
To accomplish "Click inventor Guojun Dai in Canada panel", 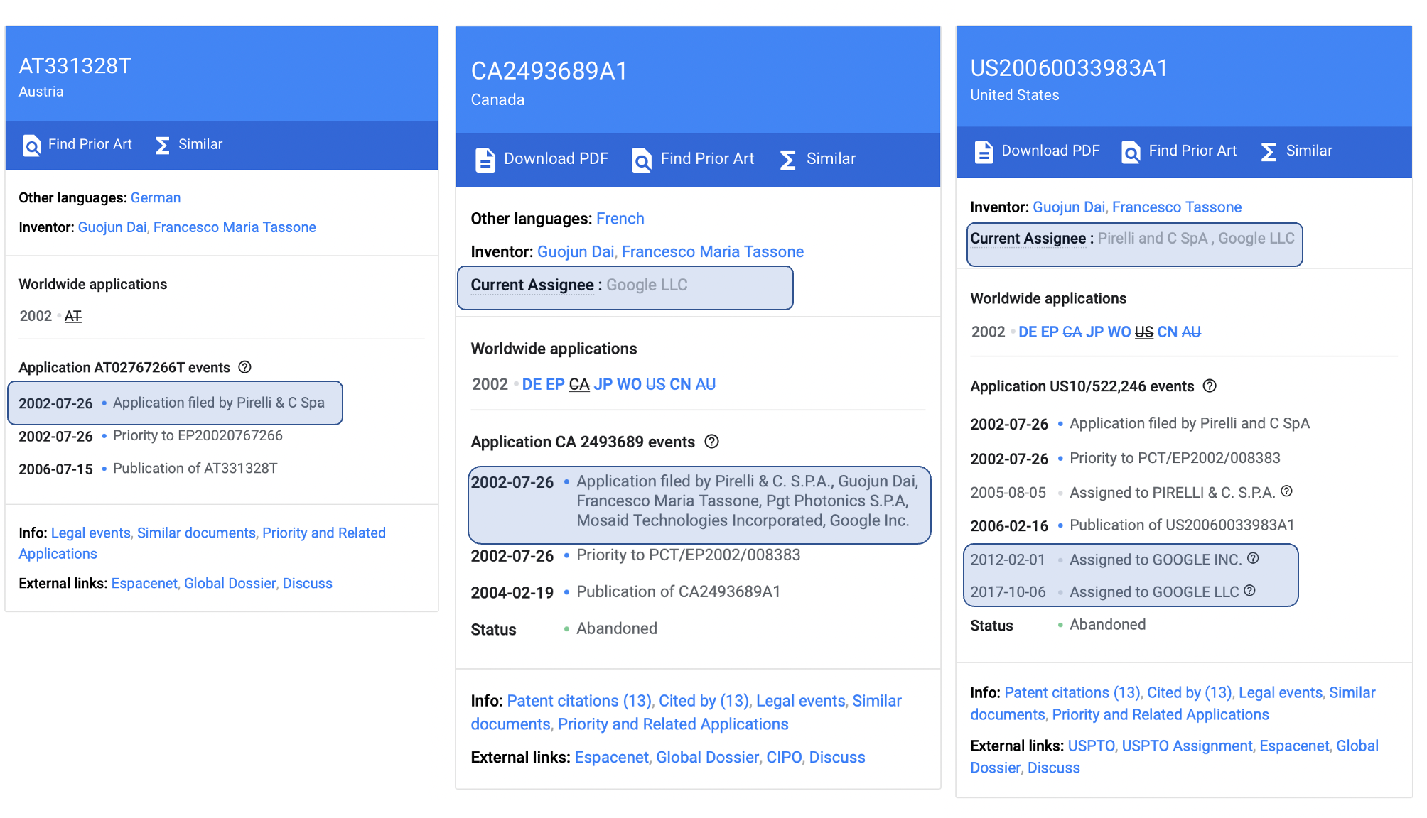I will (x=576, y=251).
